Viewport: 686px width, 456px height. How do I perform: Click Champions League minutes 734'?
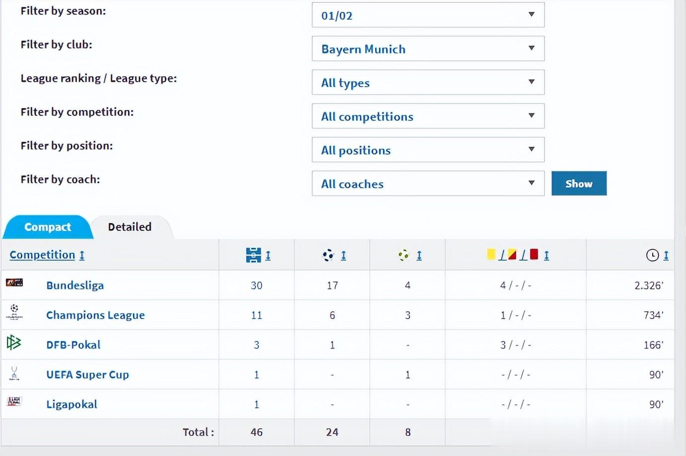[653, 315]
